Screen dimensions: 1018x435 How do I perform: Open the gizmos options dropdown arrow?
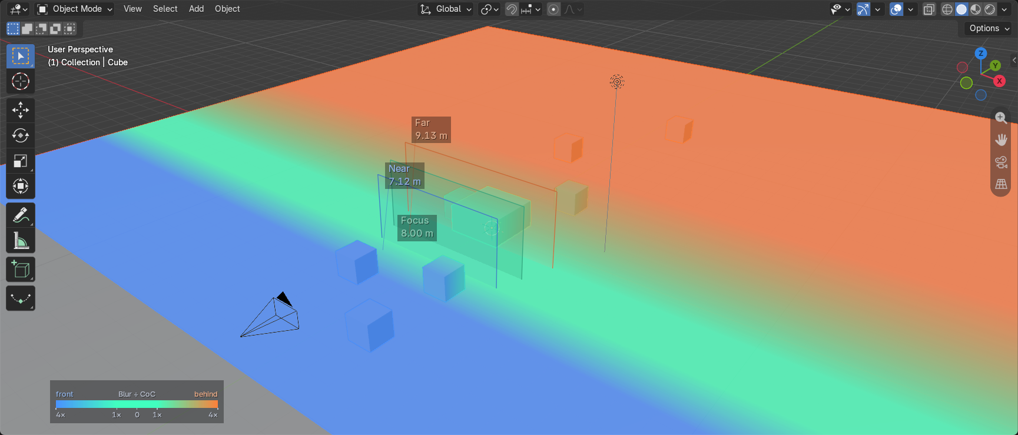pyautogui.click(x=877, y=9)
